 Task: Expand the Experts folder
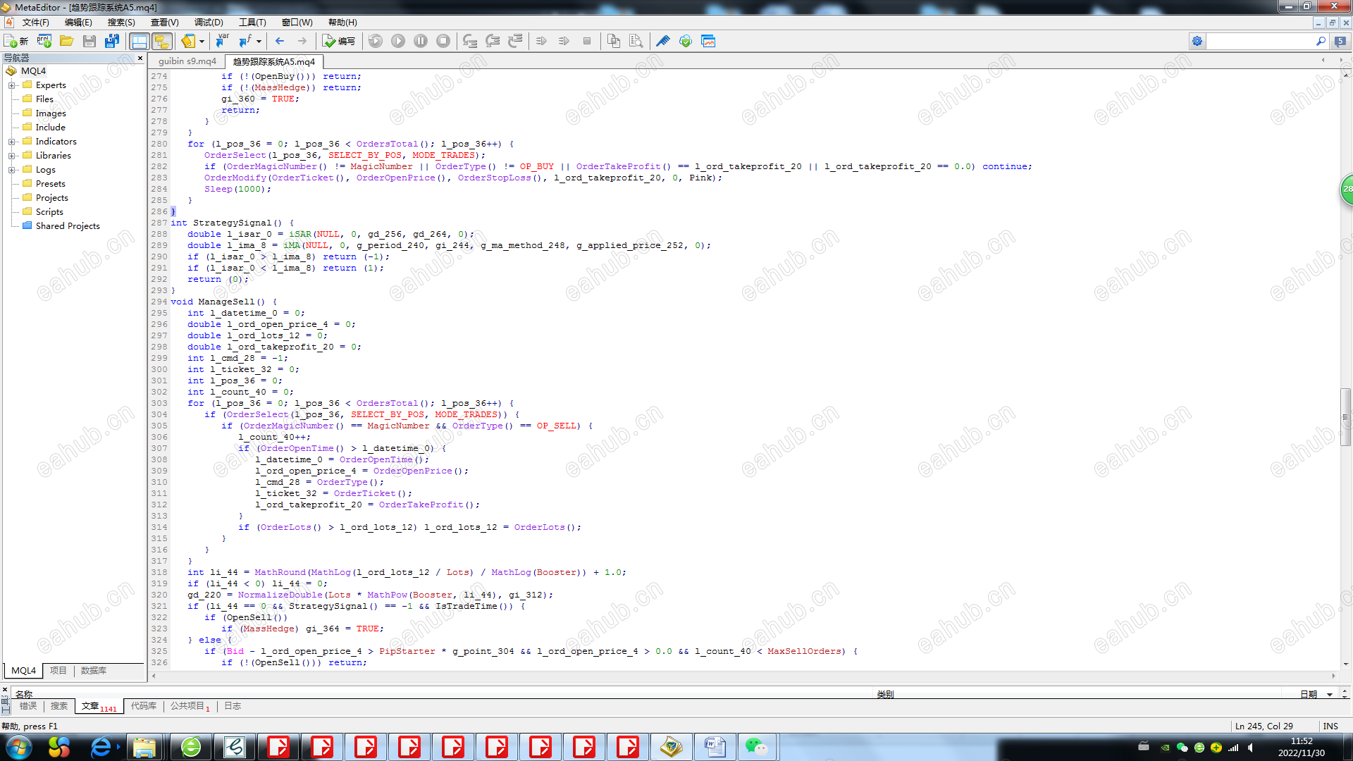(x=11, y=85)
